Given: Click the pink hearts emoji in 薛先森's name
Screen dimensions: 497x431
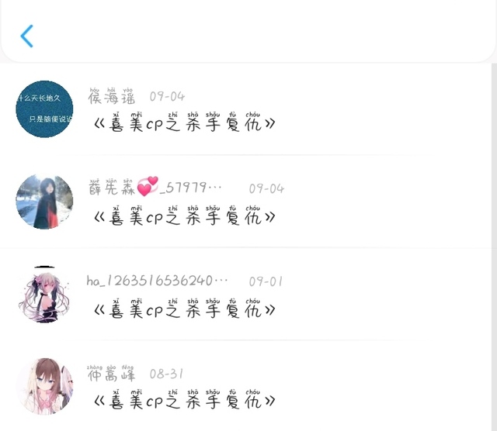Looking at the screenshot, I should 148,187.
